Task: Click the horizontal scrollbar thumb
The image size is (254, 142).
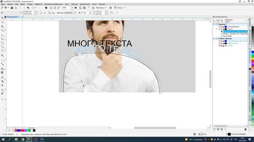Action: point(155,128)
